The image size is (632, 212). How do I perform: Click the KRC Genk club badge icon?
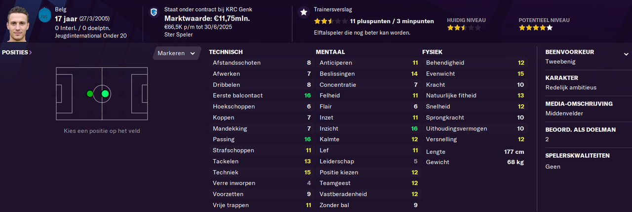[155, 13]
